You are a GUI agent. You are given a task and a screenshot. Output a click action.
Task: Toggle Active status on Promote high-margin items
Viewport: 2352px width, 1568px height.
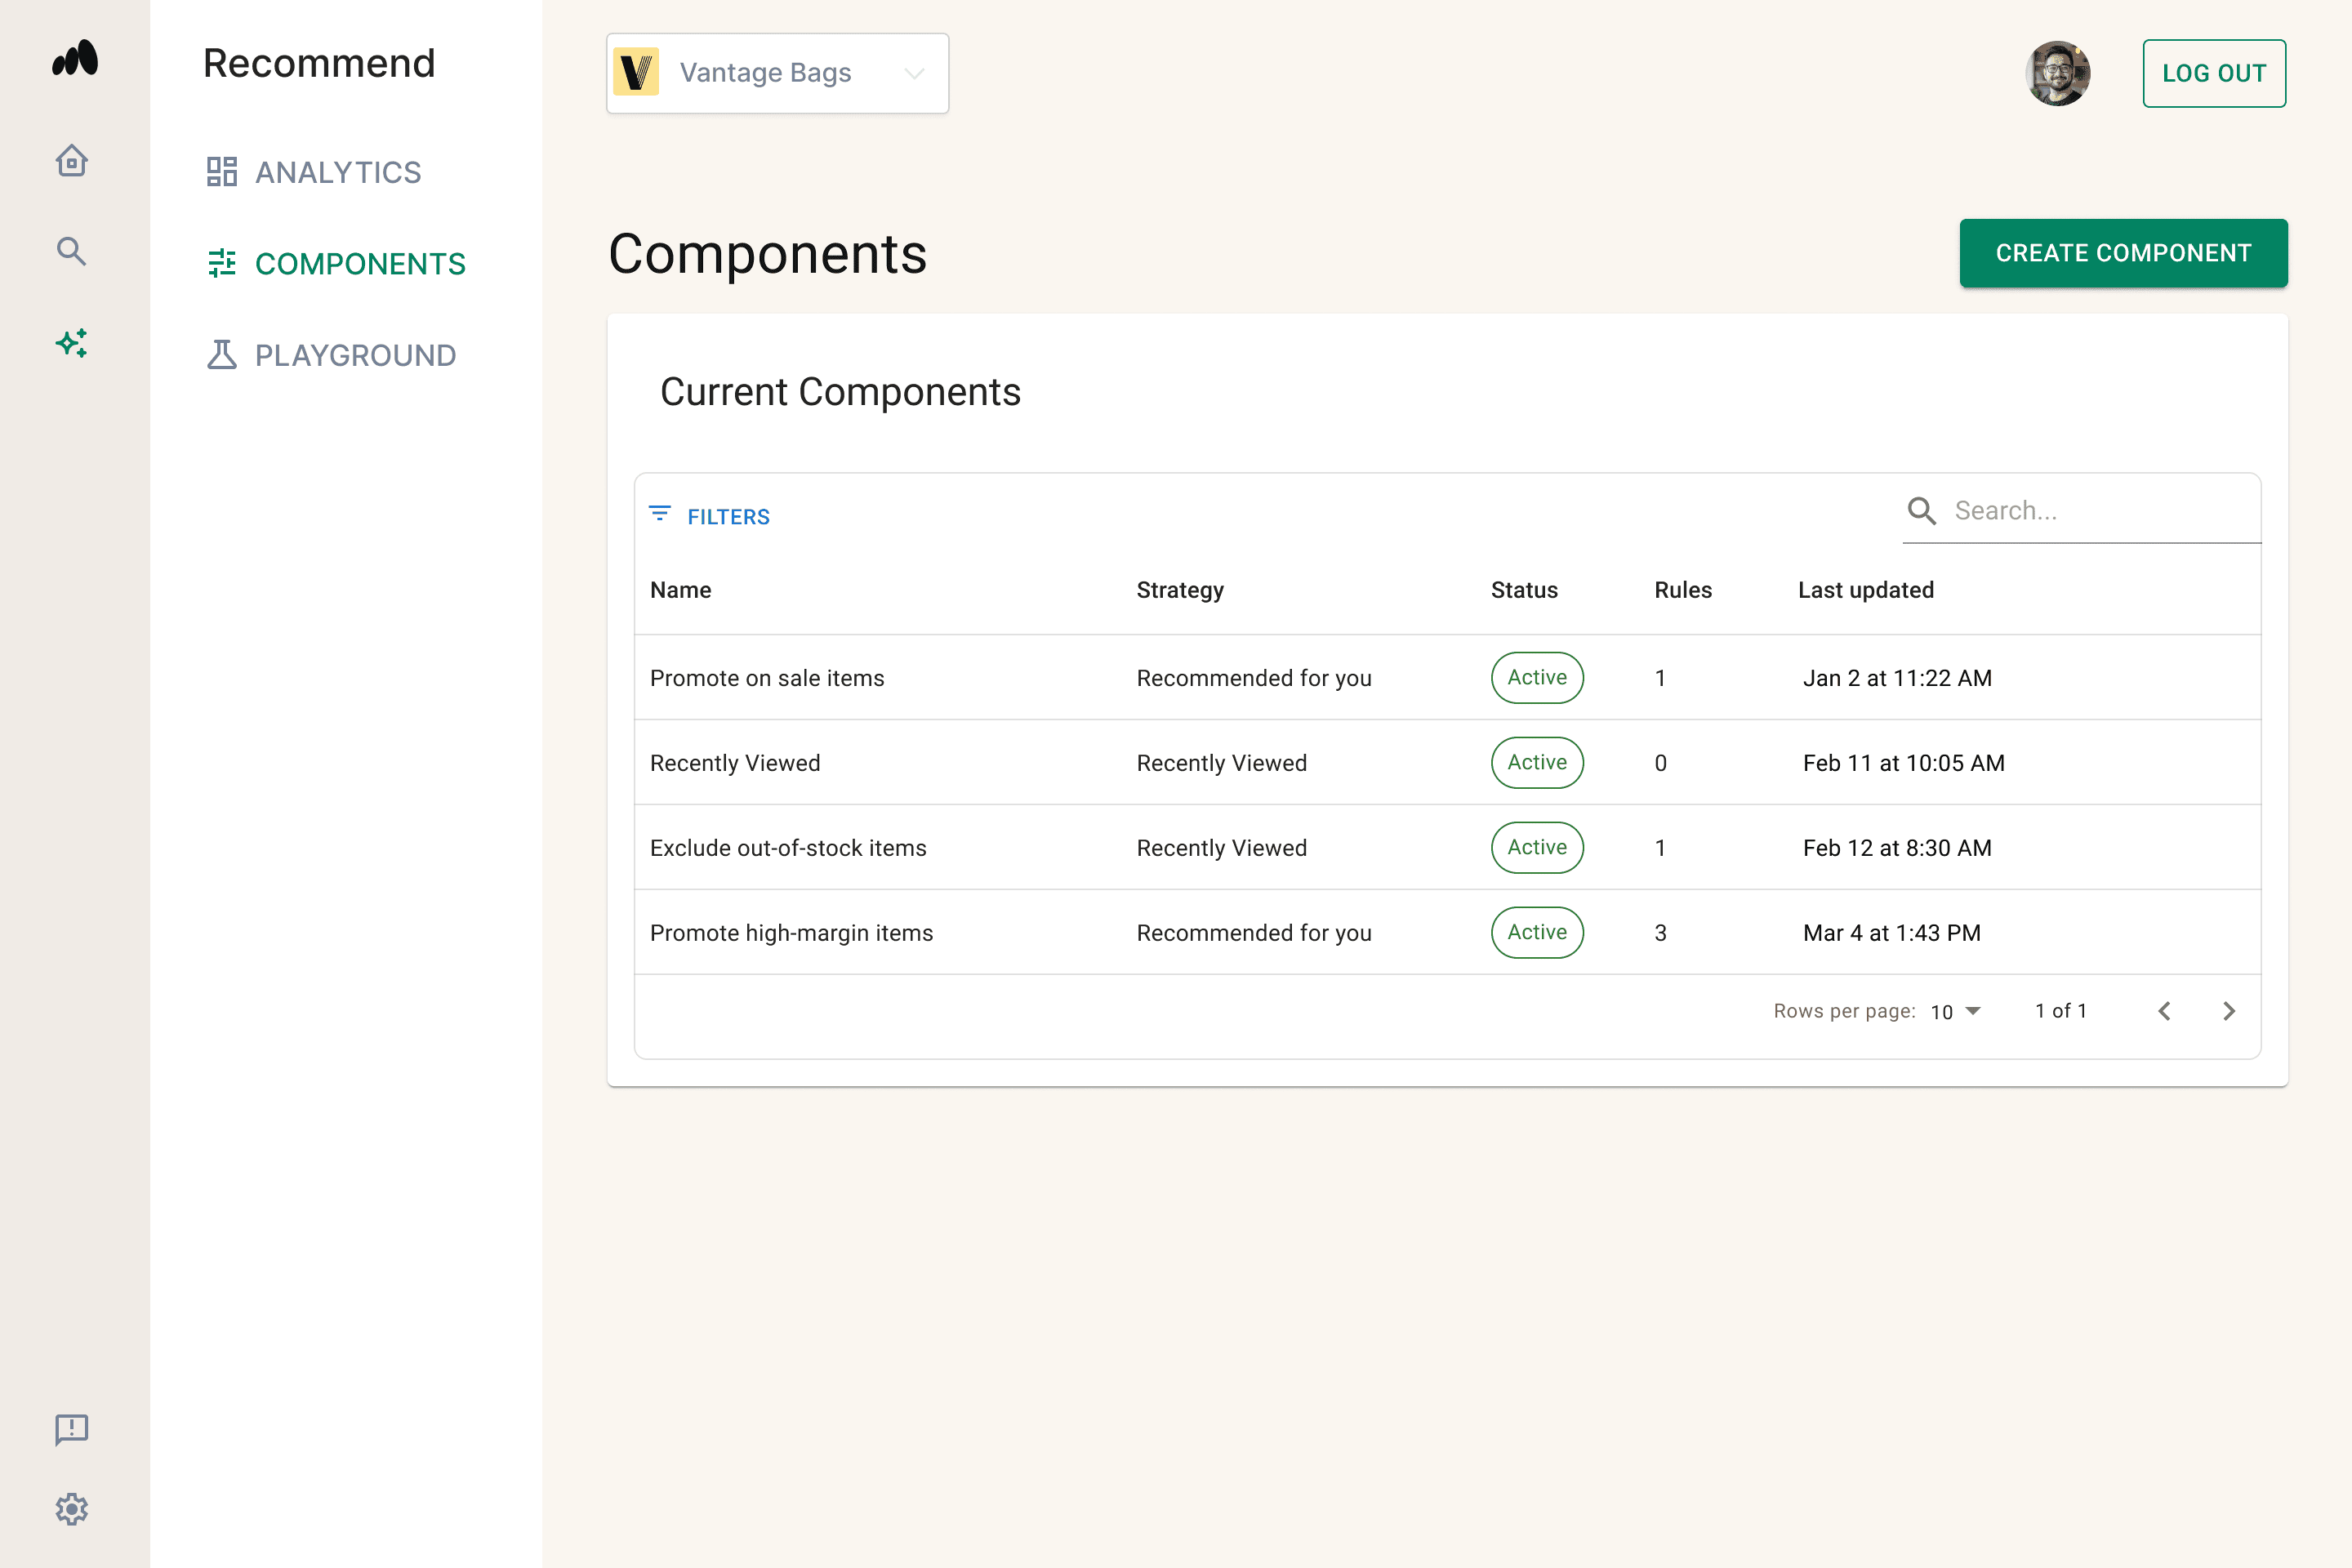tap(1537, 932)
